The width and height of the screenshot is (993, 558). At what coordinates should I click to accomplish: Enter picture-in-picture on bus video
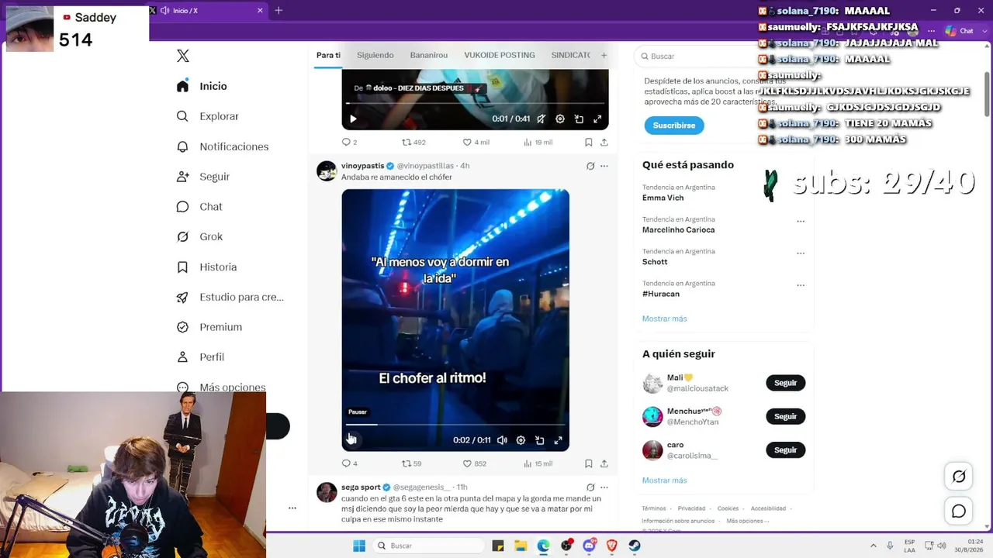pos(540,440)
